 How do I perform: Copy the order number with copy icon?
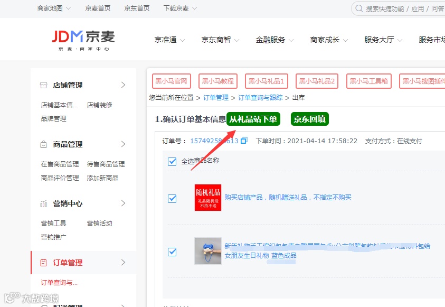(244, 141)
